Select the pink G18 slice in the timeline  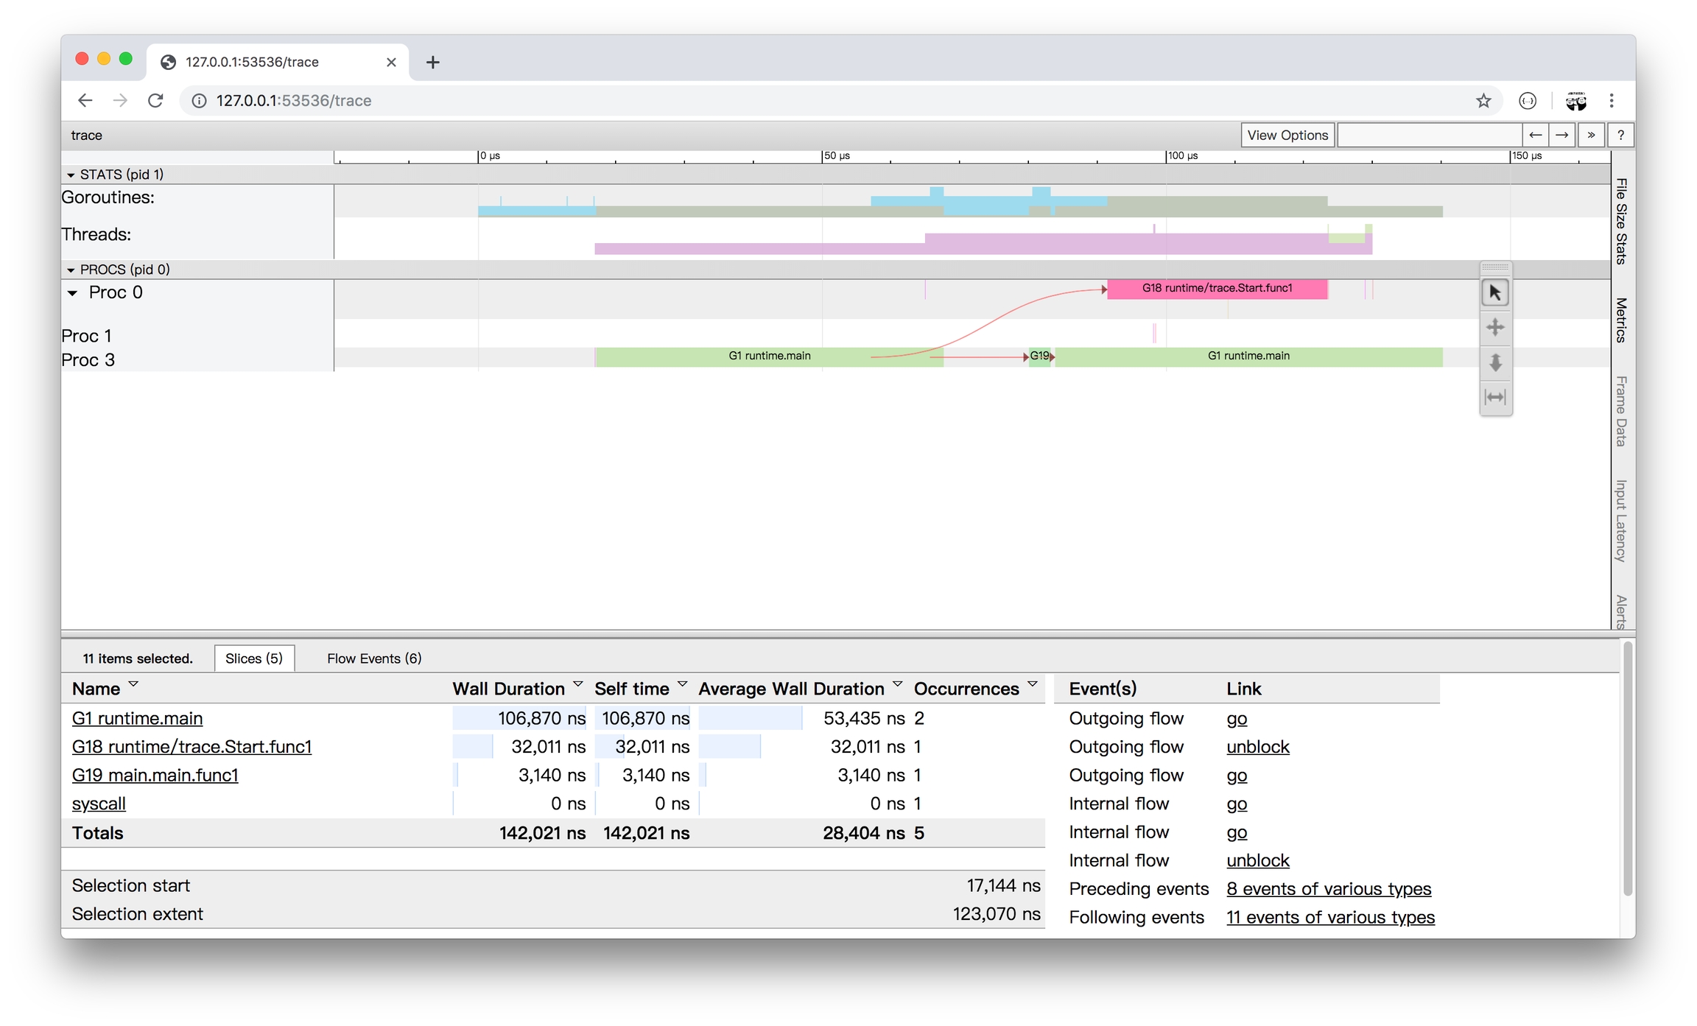tap(1216, 289)
